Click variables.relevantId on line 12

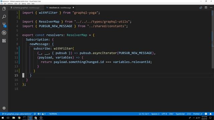(131, 62)
